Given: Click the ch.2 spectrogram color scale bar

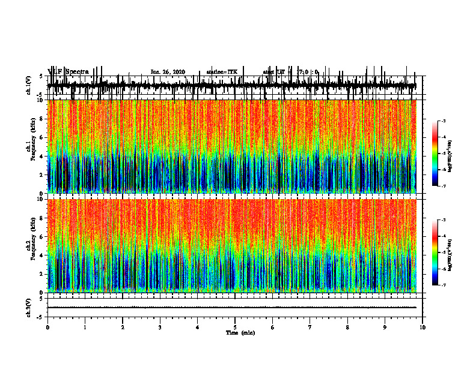Looking at the screenshot, I should 435,252.
